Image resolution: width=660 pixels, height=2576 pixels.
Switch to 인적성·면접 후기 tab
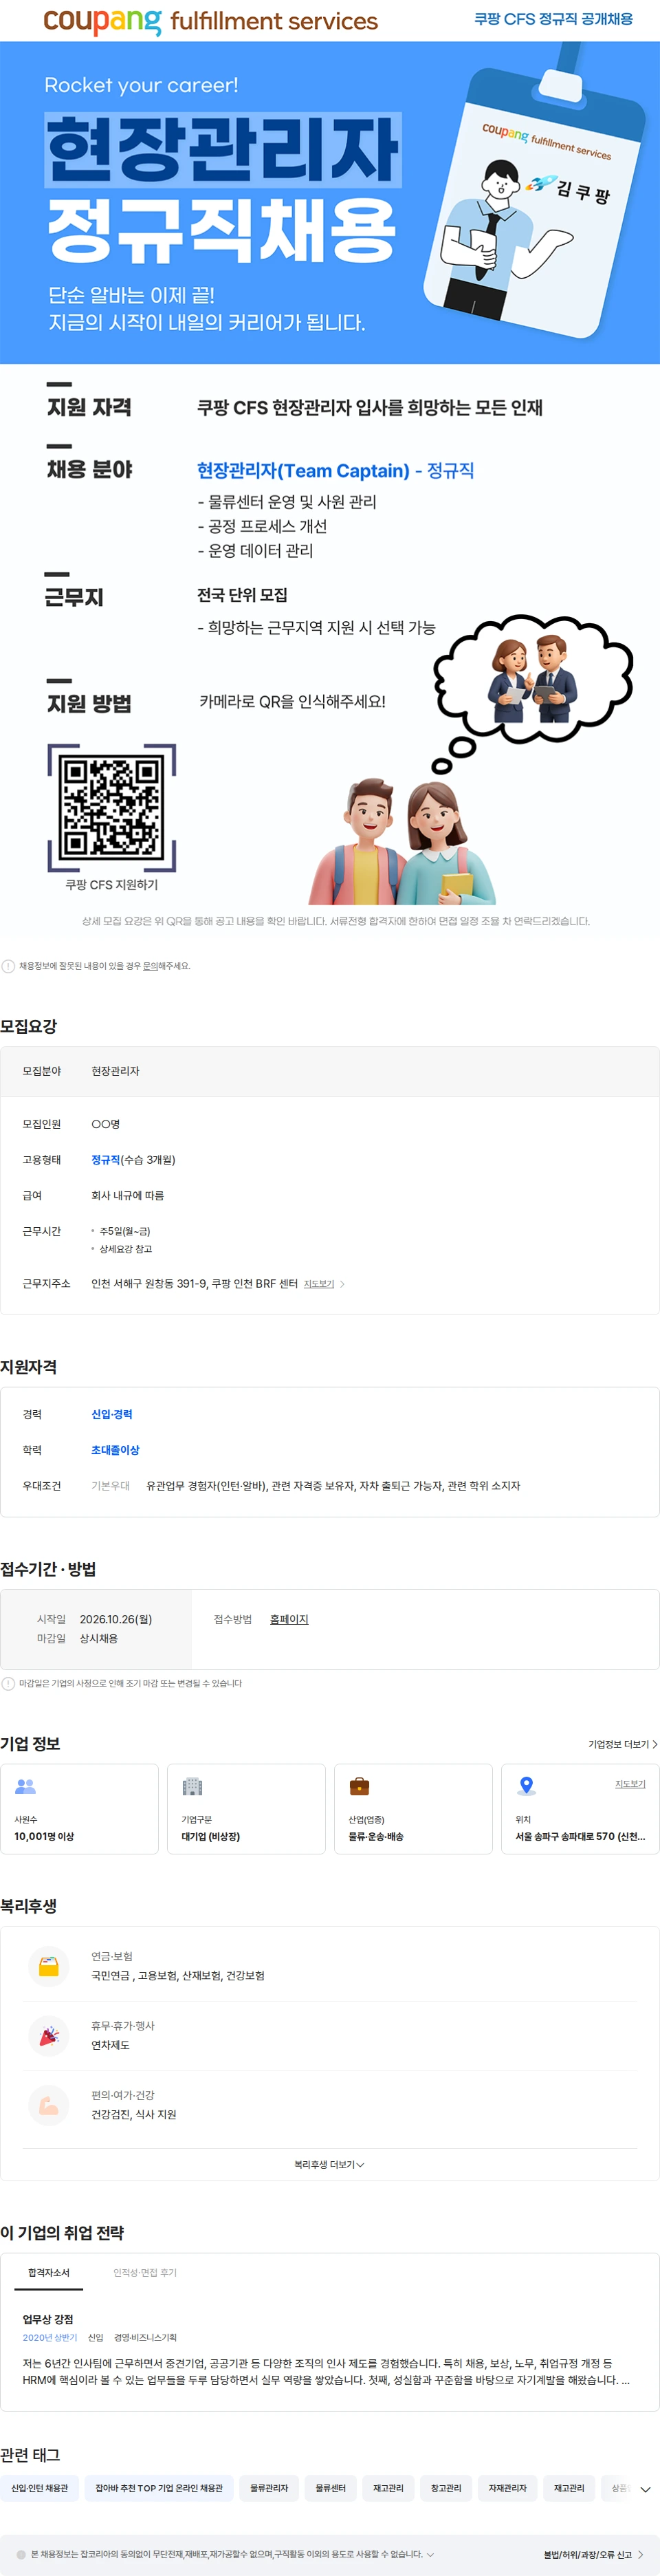tap(145, 2272)
